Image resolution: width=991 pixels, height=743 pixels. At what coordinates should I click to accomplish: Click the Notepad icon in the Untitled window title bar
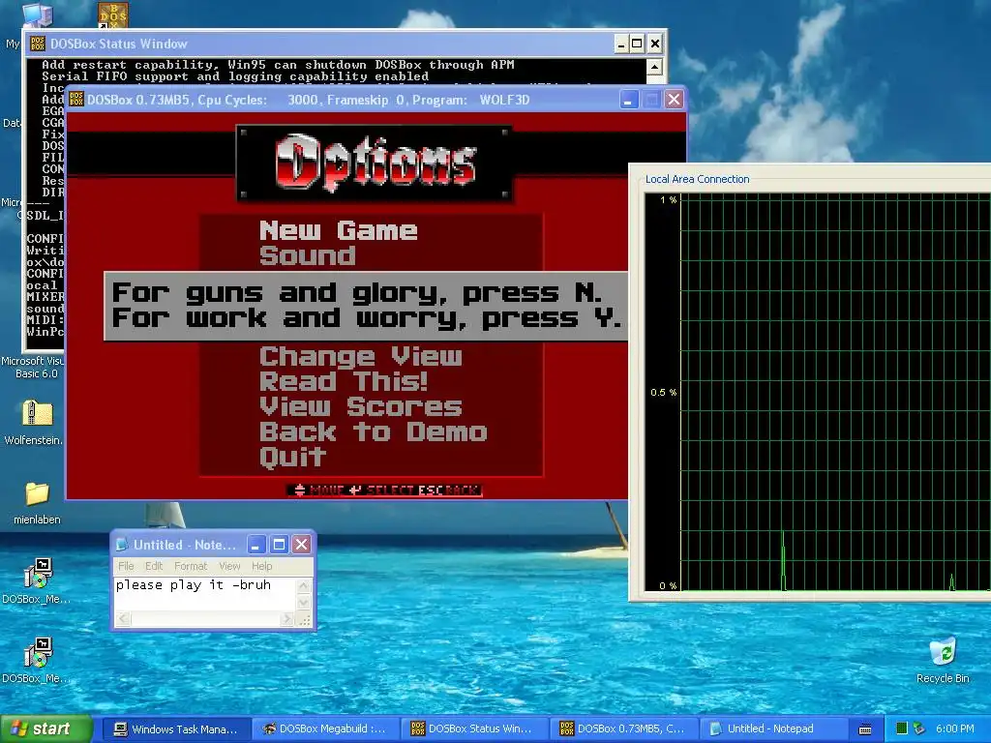coord(122,545)
